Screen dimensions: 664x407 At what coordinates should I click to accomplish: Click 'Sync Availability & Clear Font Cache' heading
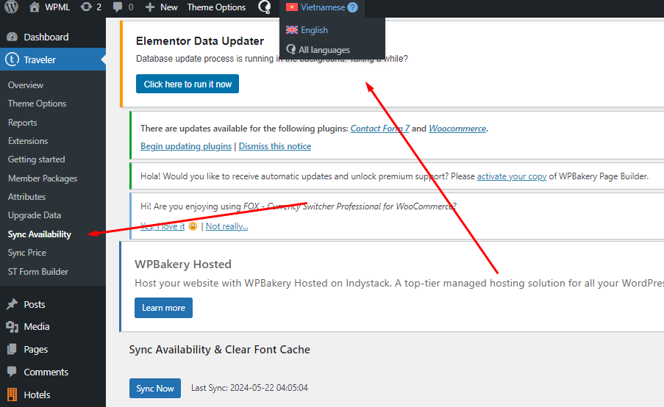(x=219, y=350)
